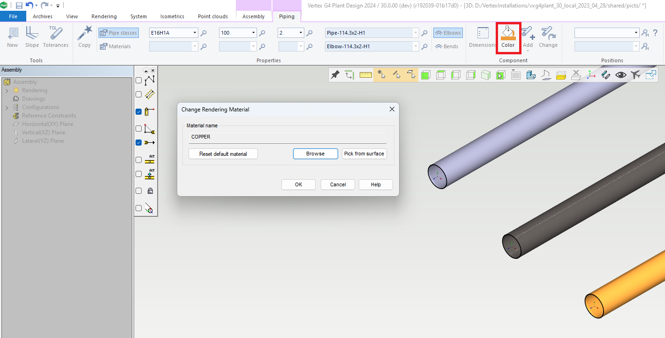Click the Materials button in the ribbon
The image size is (665, 338).
(x=118, y=46)
